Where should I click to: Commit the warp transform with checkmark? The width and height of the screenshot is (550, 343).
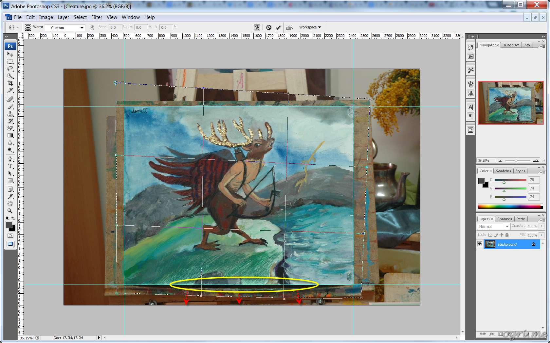[278, 27]
